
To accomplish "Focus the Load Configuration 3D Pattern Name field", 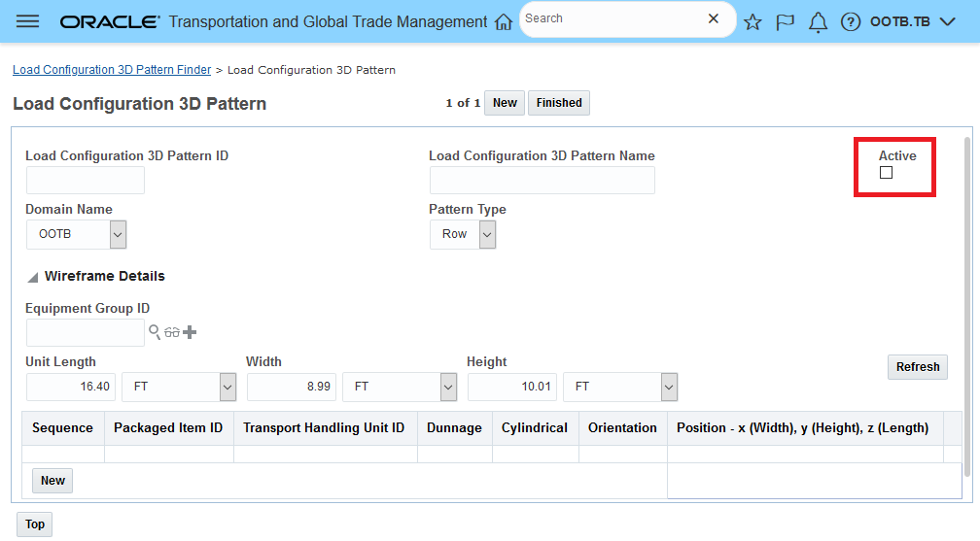I will coord(542,181).
